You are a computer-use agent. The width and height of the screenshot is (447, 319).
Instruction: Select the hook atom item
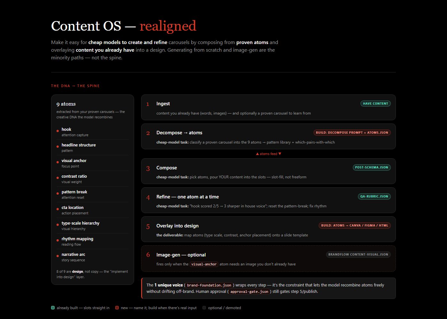click(x=93, y=132)
